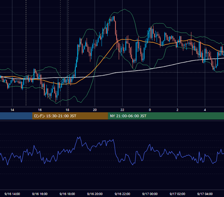This screenshot has height=197, width=224.
Task: Click the '18' price chart time label
Action: tap(67, 110)
